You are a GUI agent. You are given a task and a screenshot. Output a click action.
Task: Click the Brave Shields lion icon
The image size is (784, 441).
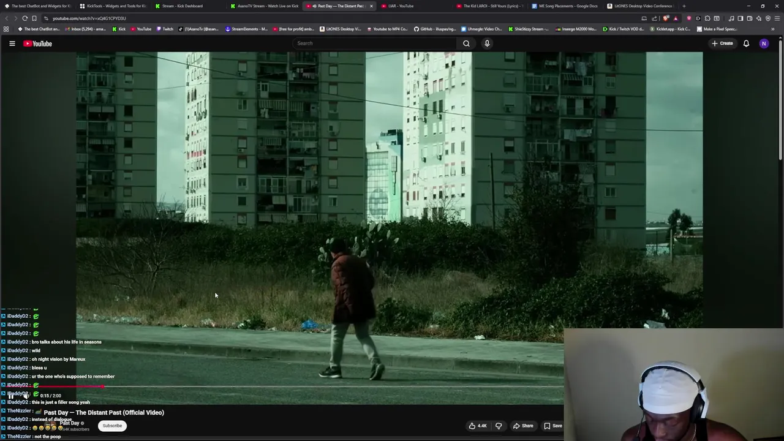666,18
